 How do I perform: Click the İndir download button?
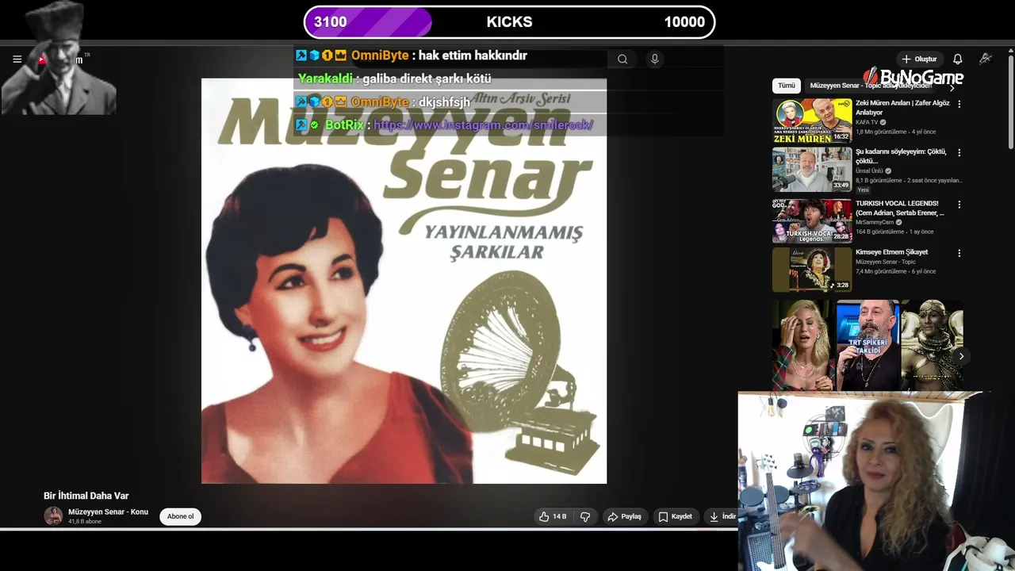pos(722,516)
